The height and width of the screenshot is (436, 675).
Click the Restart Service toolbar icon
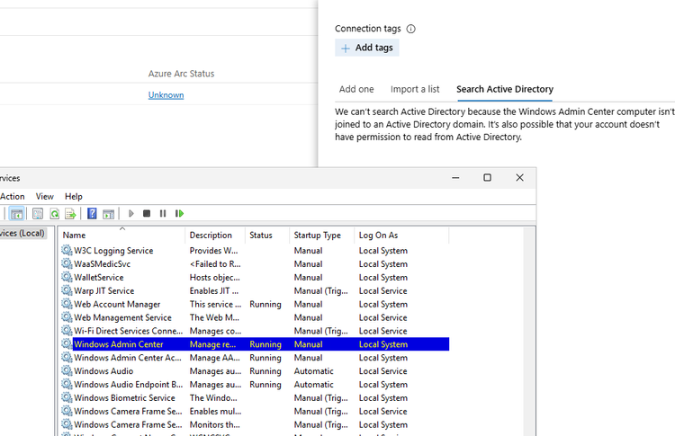179,214
